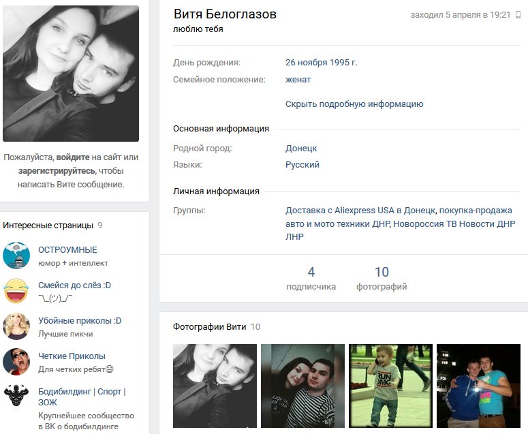Click the profile name Витя Белоглазов
The height and width of the screenshot is (434, 528).
point(225,14)
